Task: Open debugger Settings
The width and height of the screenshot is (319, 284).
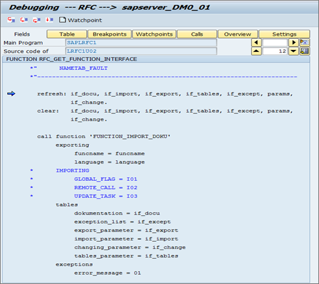Action: (284, 34)
